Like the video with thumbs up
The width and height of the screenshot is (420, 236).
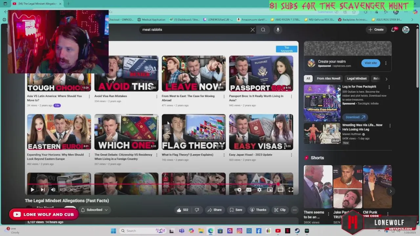182,210
